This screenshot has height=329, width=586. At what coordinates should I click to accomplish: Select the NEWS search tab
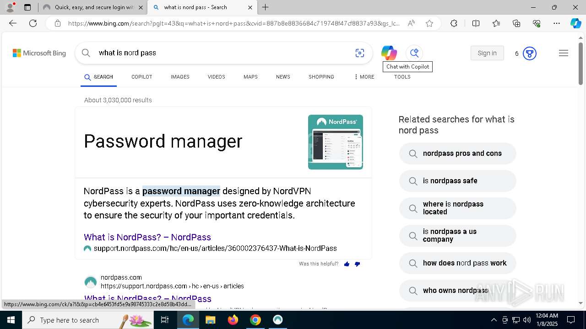tap(283, 77)
